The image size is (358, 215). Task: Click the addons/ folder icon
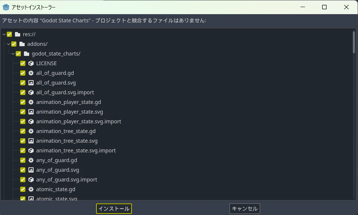coord(22,44)
